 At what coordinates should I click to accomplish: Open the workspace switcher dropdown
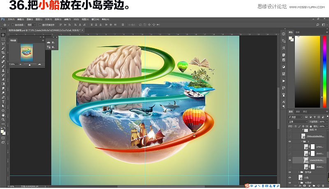(x=324, y=25)
